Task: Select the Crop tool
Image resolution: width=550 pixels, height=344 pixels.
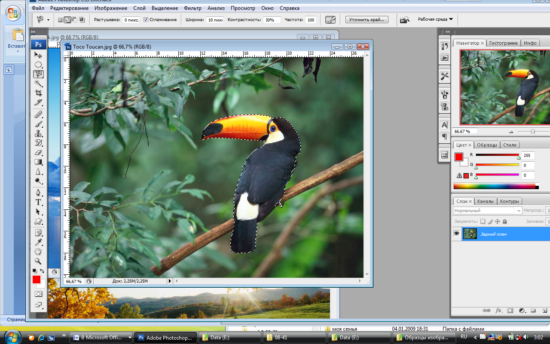Action: tap(38, 93)
